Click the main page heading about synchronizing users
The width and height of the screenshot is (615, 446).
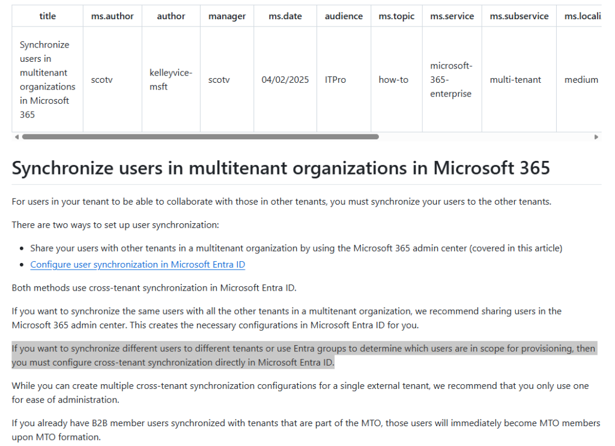[x=280, y=167]
